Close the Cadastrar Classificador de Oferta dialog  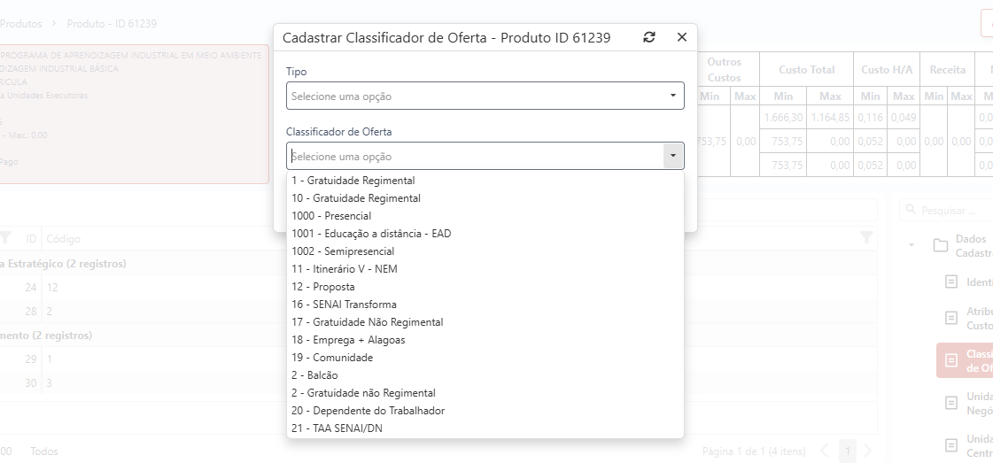click(681, 37)
